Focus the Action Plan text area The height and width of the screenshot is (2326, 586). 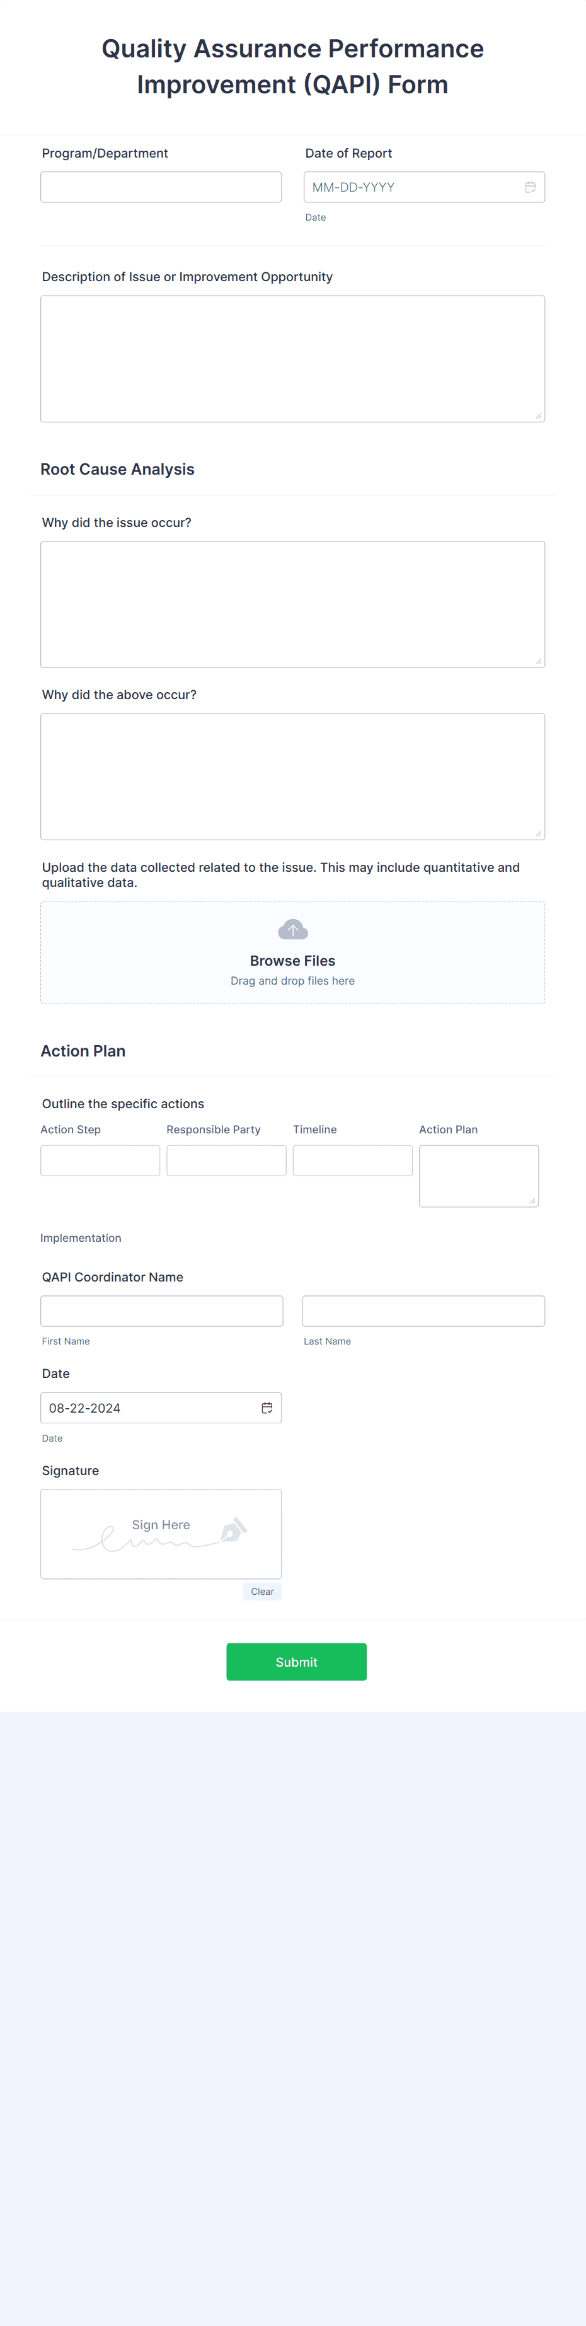coord(478,1175)
